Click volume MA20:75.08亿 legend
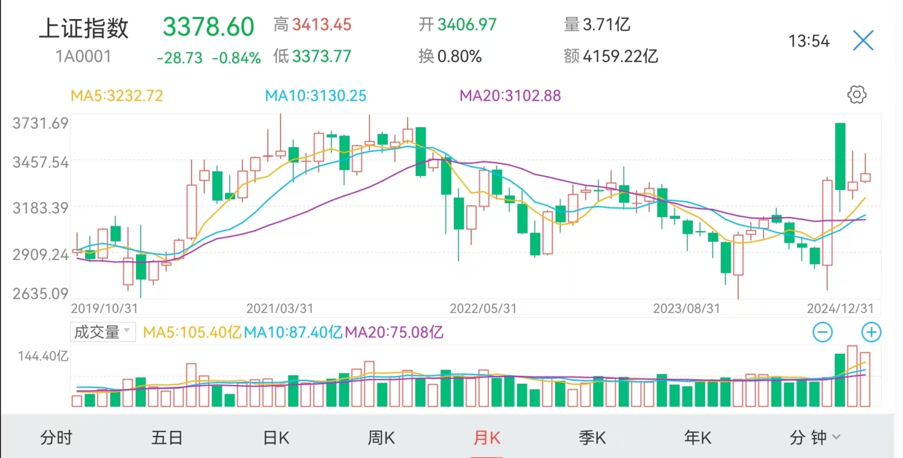This screenshot has height=458, width=903. click(x=394, y=332)
